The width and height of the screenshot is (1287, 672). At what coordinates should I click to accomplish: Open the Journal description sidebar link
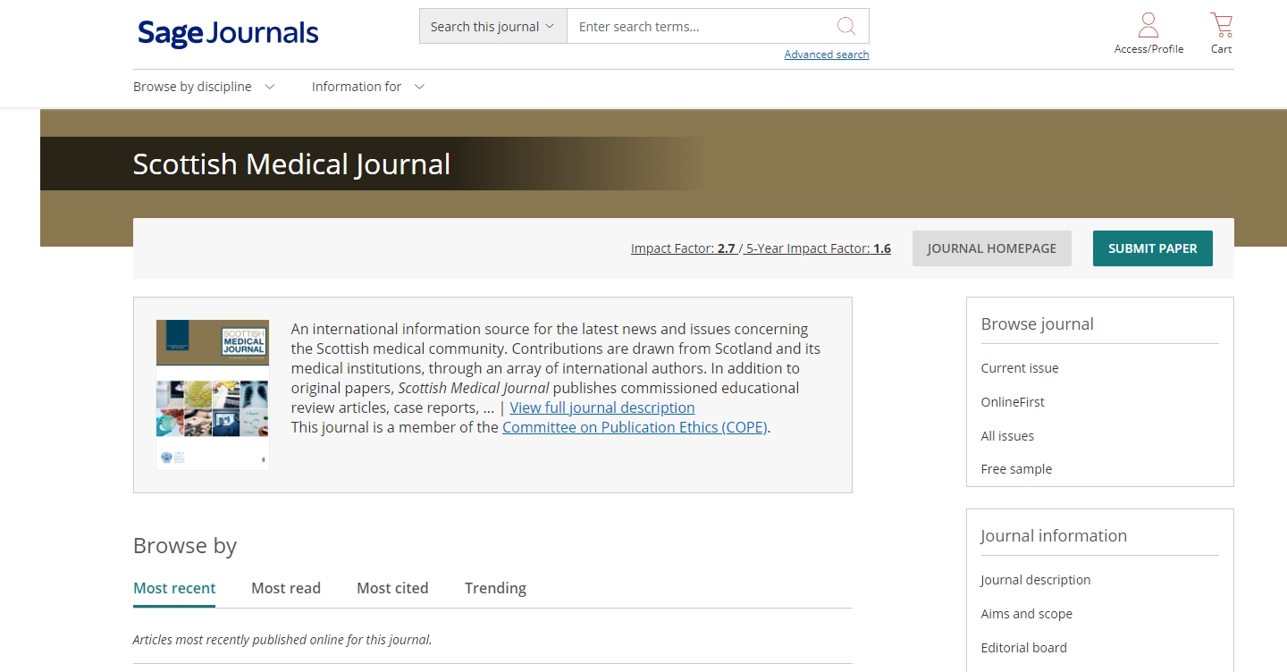point(1036,580)
